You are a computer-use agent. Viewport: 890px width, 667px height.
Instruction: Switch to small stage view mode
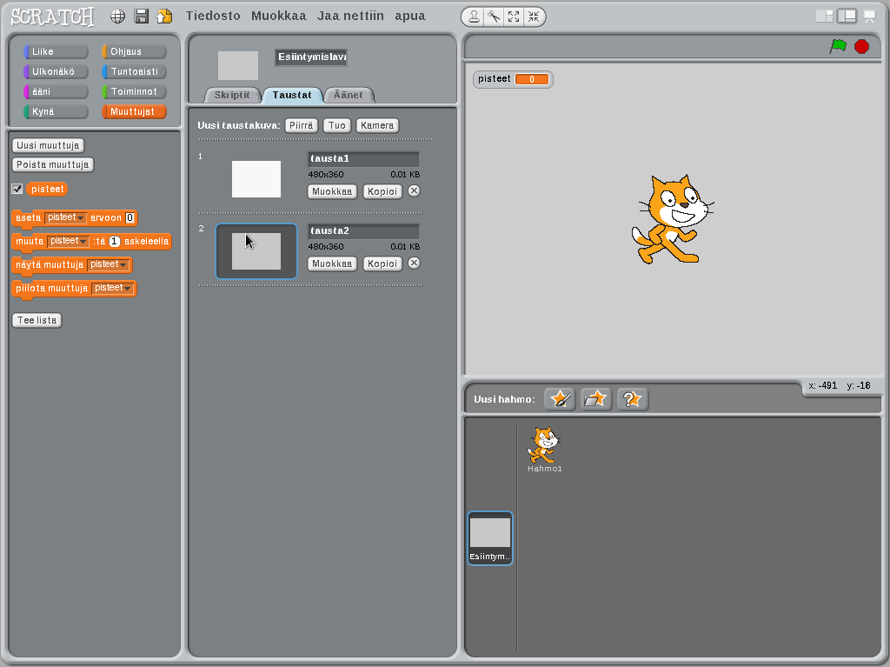tap(824, 17)
